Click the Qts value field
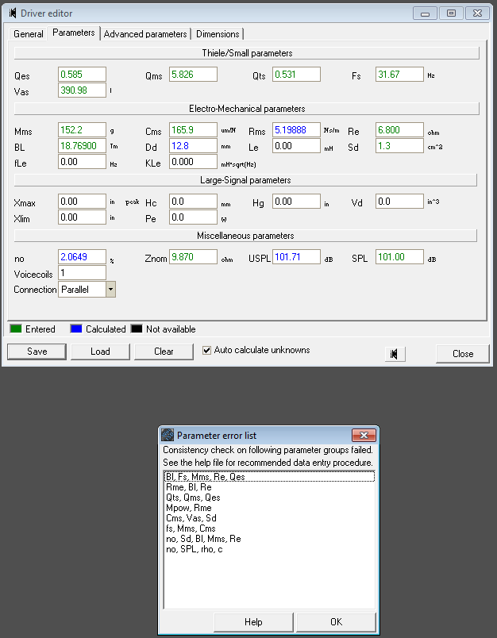 296,75
